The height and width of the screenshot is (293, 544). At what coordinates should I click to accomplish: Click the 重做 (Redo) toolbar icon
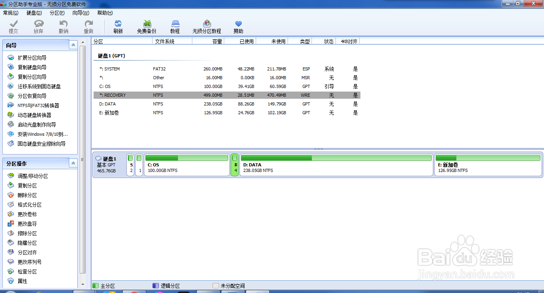click(88, 27)
